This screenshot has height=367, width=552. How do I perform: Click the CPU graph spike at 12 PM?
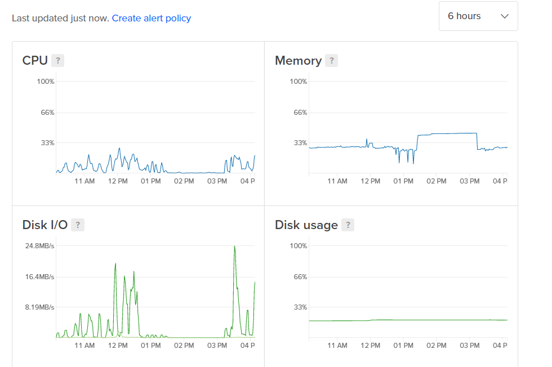[x=119, y=149]
